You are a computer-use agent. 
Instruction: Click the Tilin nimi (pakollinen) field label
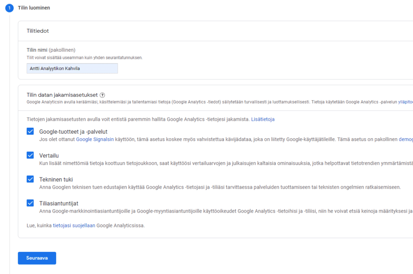coord(51,50)
